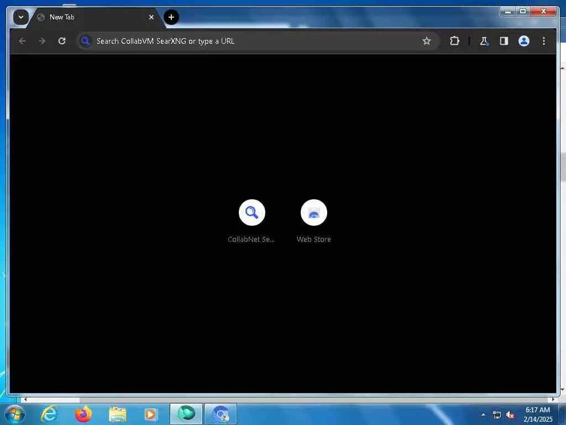Go back with the back arrow

coord(22,41)
